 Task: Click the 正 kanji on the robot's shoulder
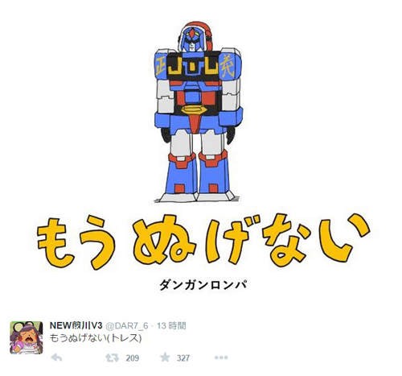161,66
